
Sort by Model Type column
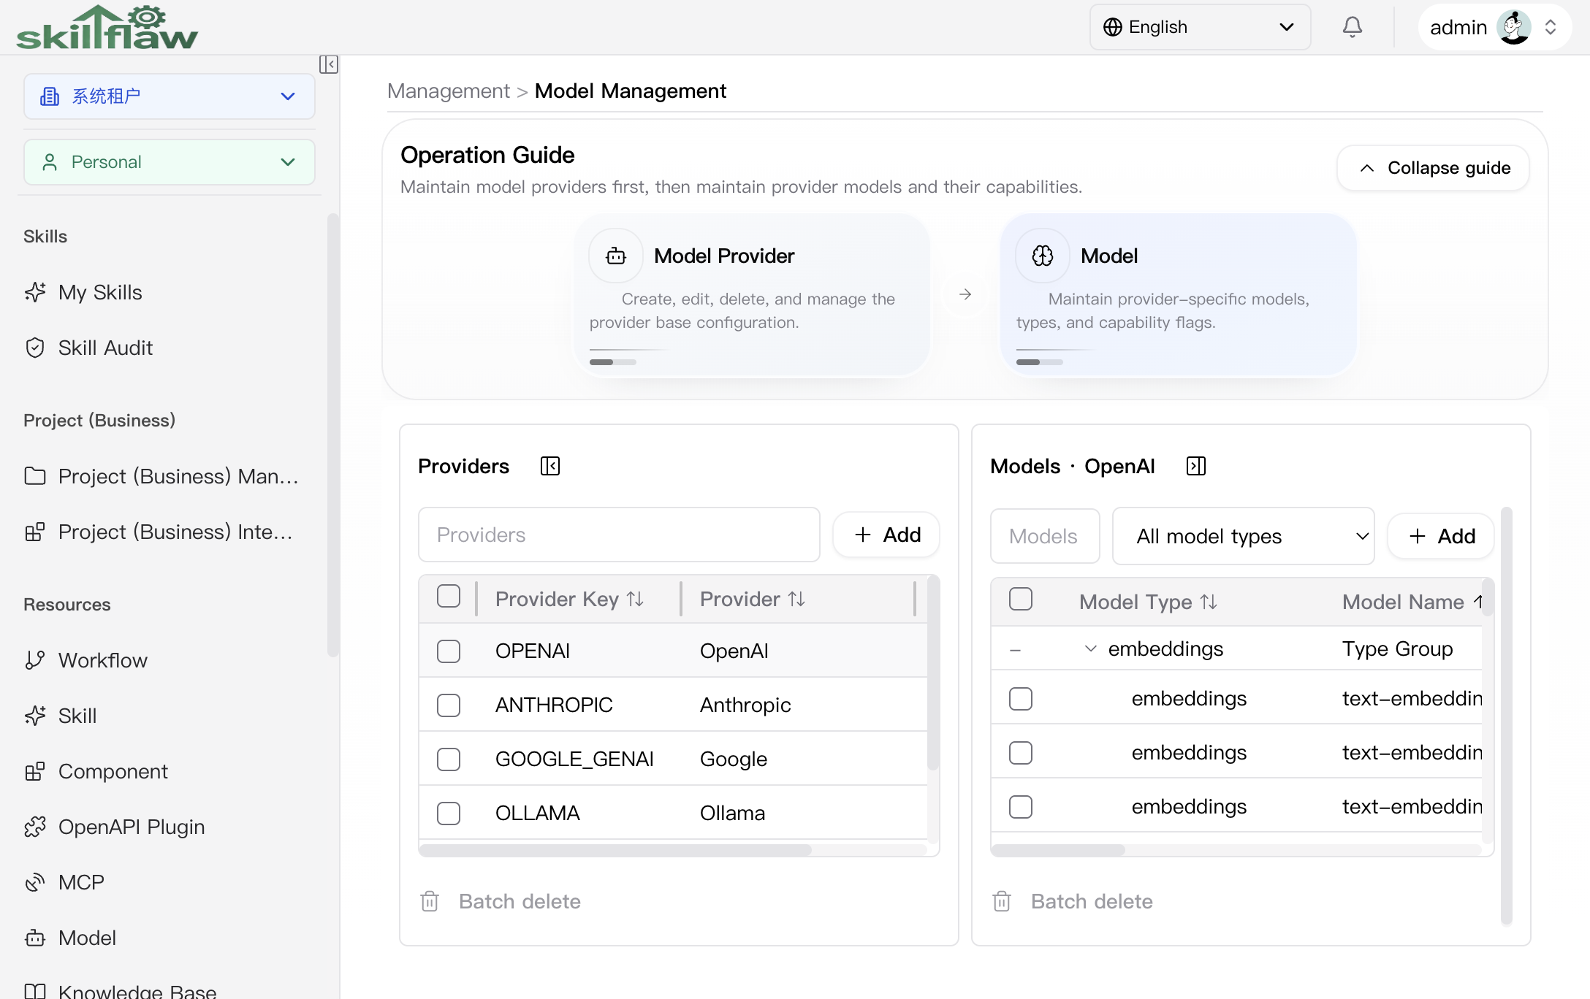click(1209, 602)
